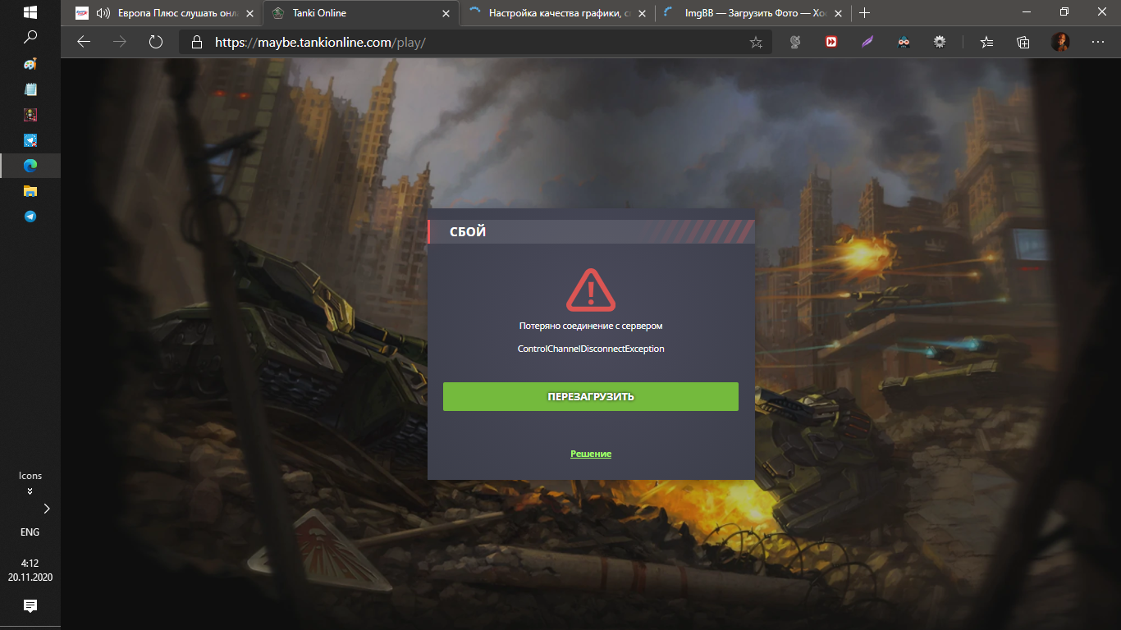Image resolution: width=1121 pixels, height=630 pixels.
Task: Open the browser profile avatar
Action: coord(1060,42)
